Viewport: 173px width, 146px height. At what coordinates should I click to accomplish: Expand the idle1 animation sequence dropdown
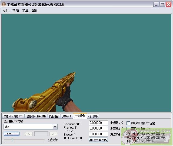click(x=55, y=127)
